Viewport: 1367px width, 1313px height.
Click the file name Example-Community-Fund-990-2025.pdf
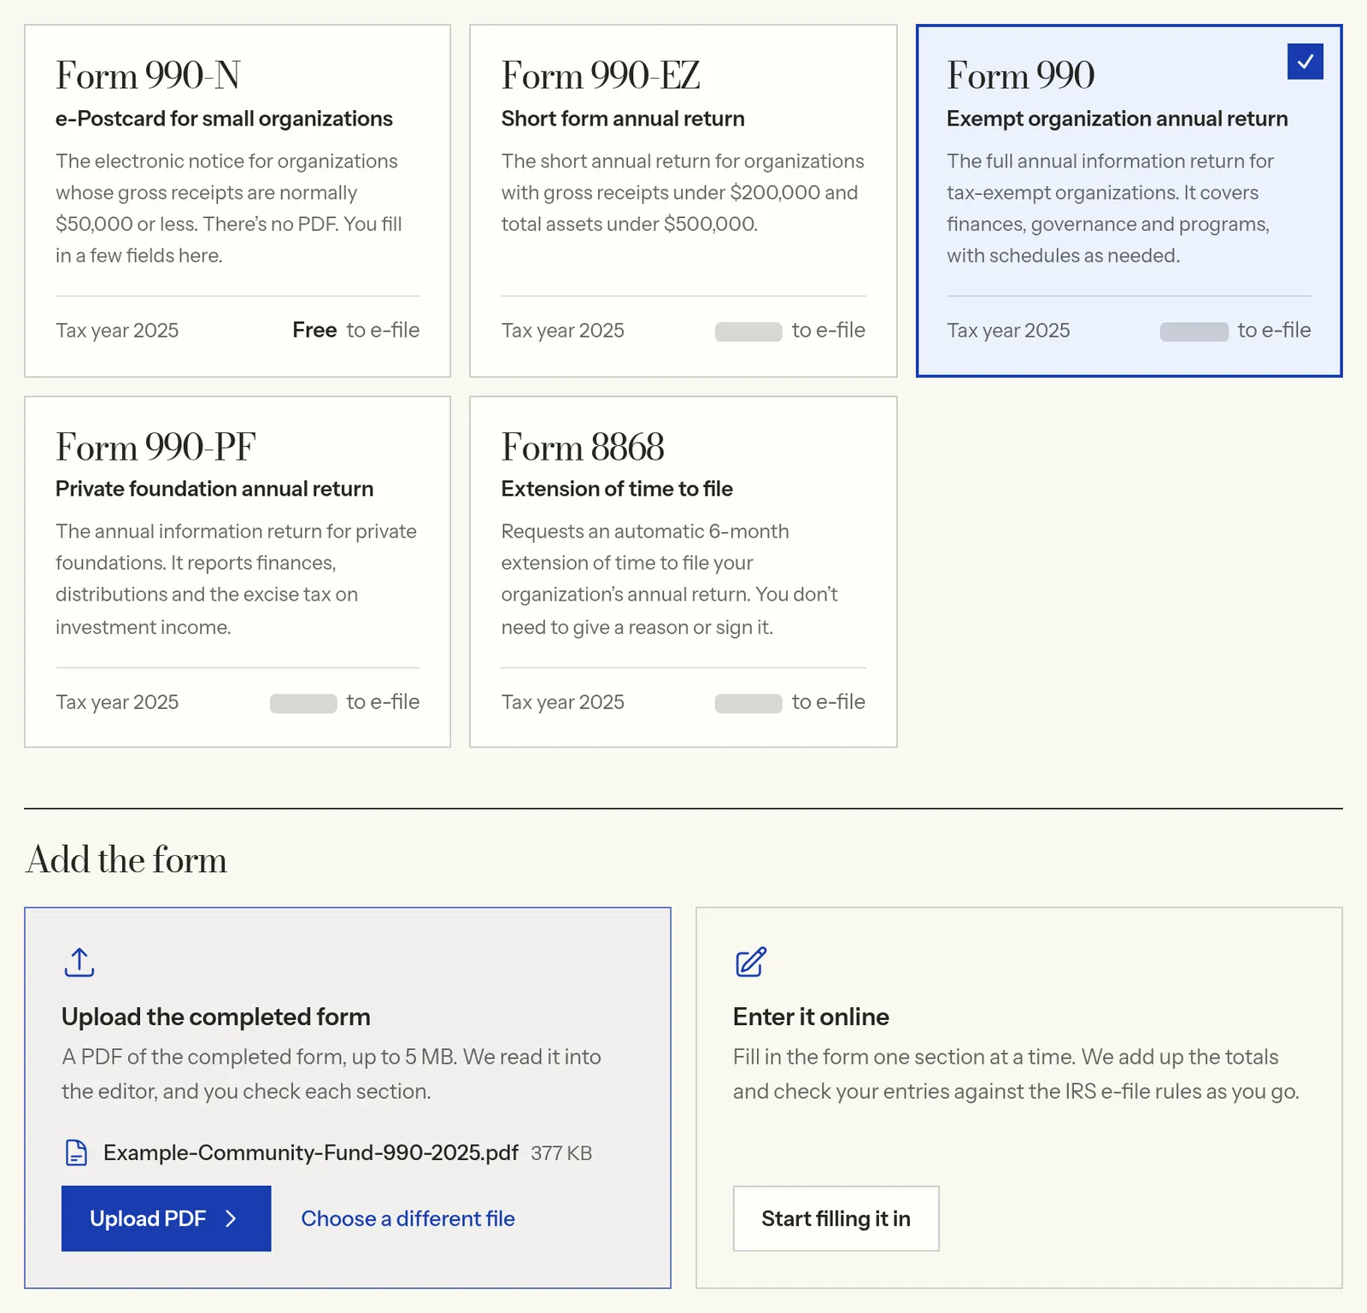pyautogui.click(x=311, y=1153)
